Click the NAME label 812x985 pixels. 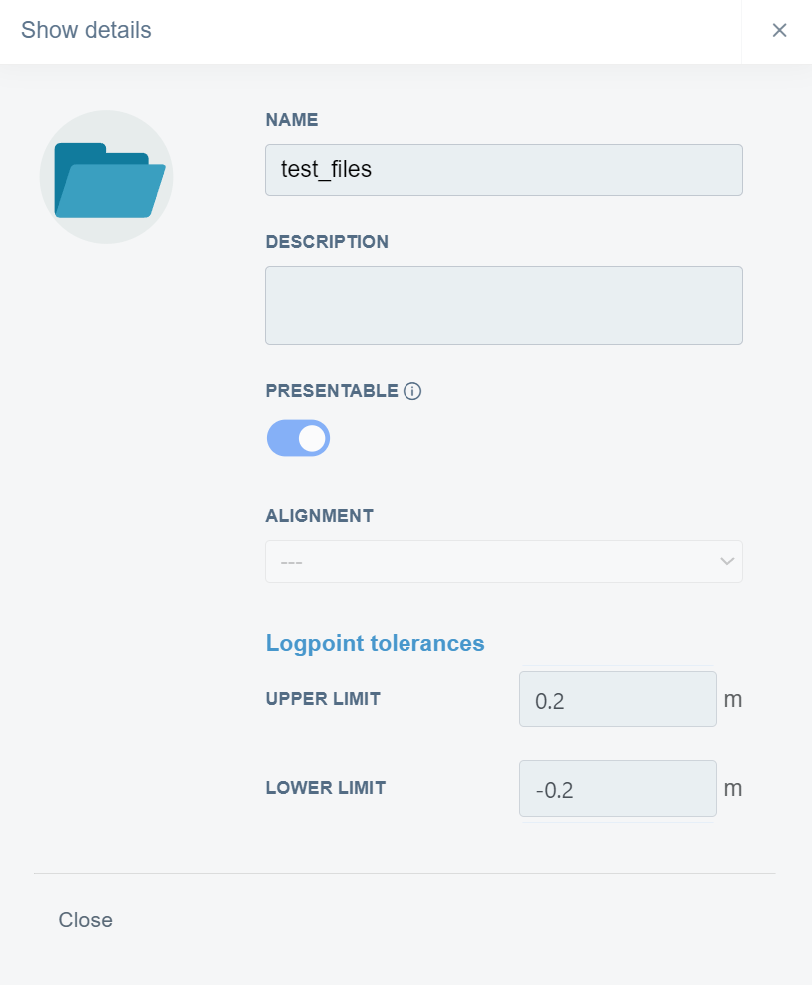[292, 120]
